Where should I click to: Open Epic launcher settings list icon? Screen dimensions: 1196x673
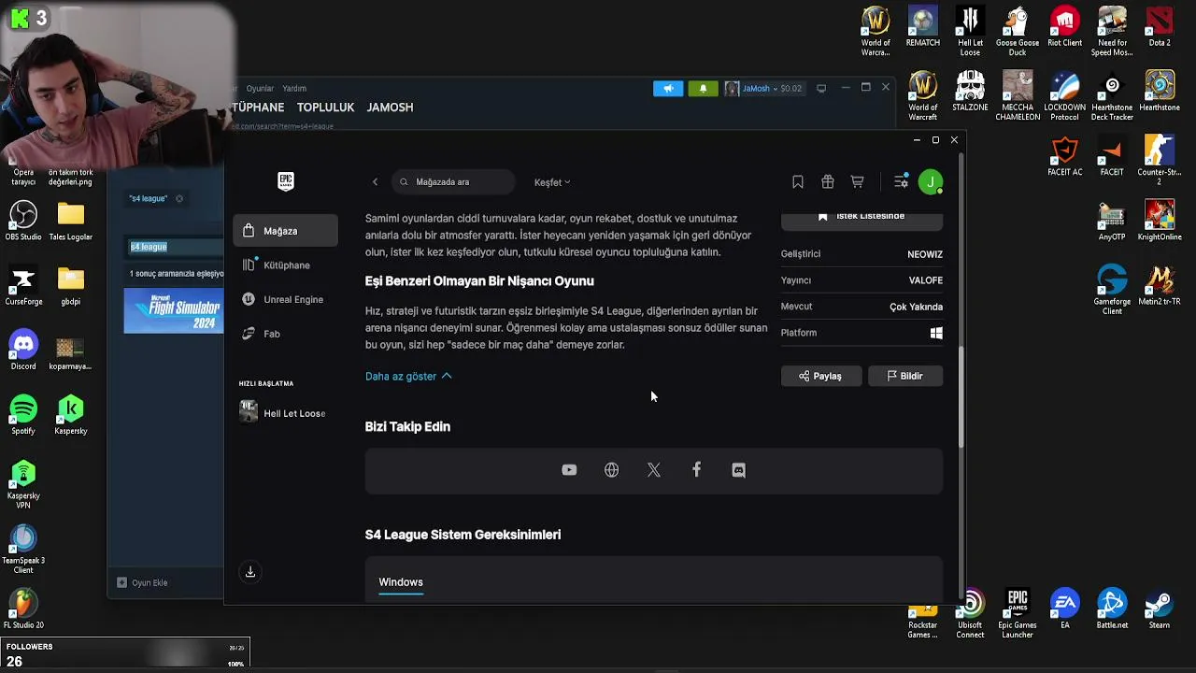901,182
